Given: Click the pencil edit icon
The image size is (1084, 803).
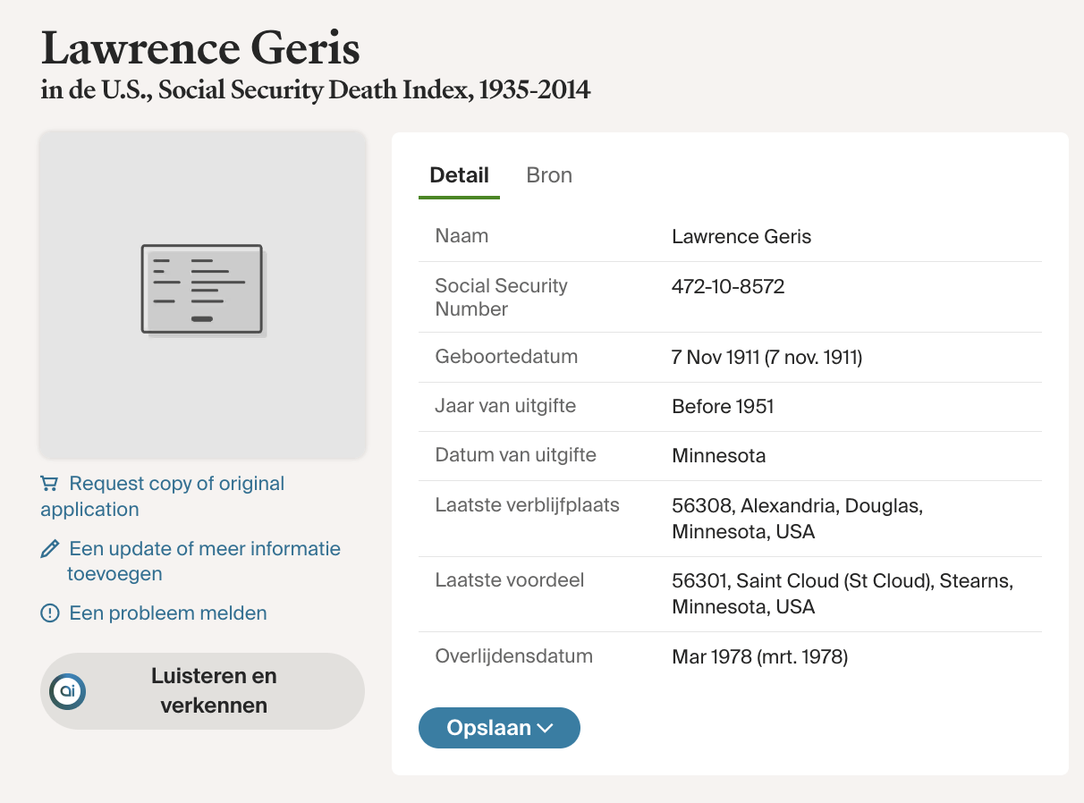Looking at the screenshot, I should 50,548.
